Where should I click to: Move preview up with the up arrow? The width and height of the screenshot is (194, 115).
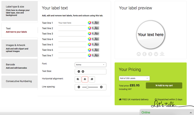pos(139,54)
